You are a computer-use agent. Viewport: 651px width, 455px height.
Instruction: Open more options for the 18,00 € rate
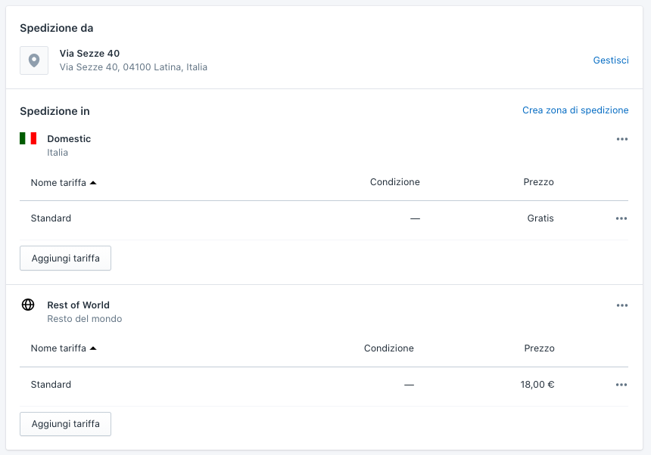point(621,385)
